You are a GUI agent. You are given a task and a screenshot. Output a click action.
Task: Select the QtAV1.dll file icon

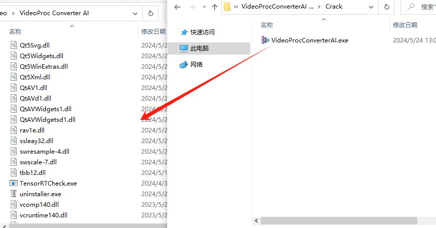click(x=14, y=87)
